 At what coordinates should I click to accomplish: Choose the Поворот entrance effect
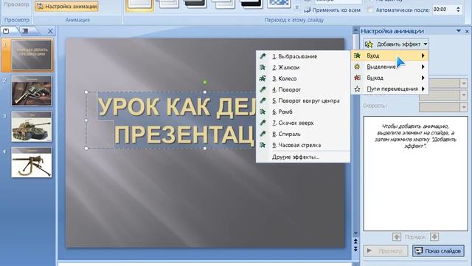click(303, 89)
